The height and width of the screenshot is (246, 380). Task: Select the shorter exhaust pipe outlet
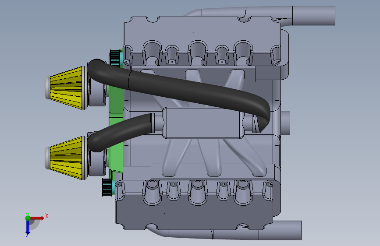point(280,230)
